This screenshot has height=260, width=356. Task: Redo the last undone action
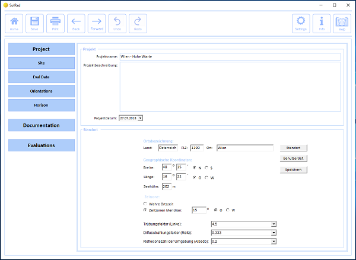(138, 23)
